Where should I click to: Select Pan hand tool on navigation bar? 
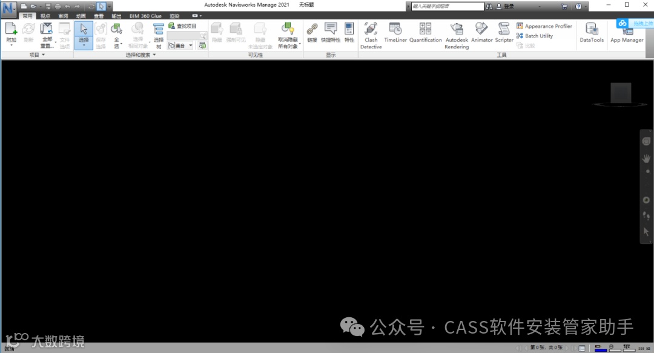(646, 159)
